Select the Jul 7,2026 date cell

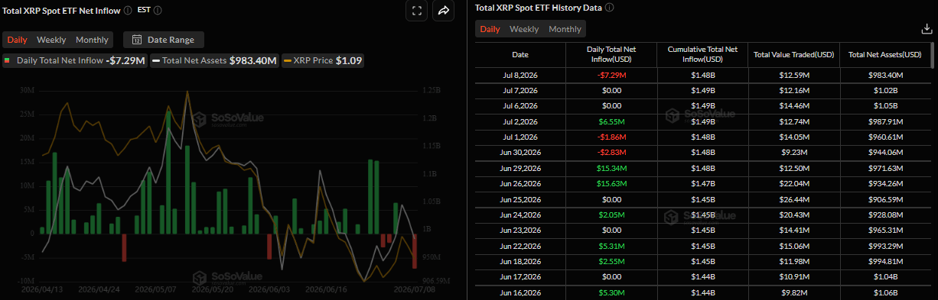pos(520,91)
